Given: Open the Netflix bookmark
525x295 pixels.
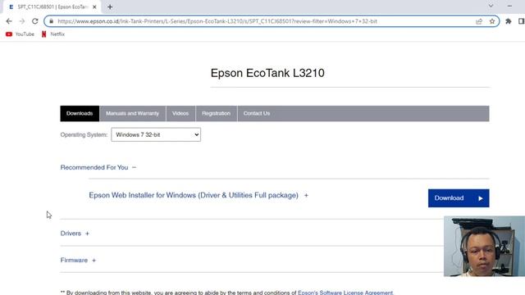Looking at the screenshot, I should 53,34.
